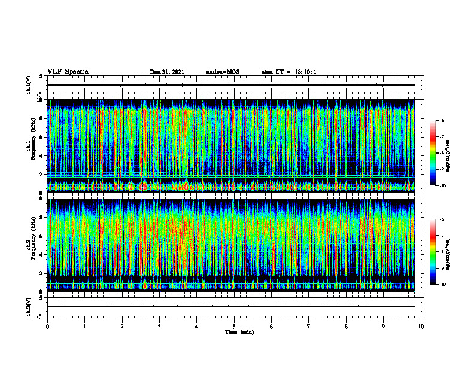The image size is (474, 366).
Task: Click the "station=MOS" header label
Action: 223,72
